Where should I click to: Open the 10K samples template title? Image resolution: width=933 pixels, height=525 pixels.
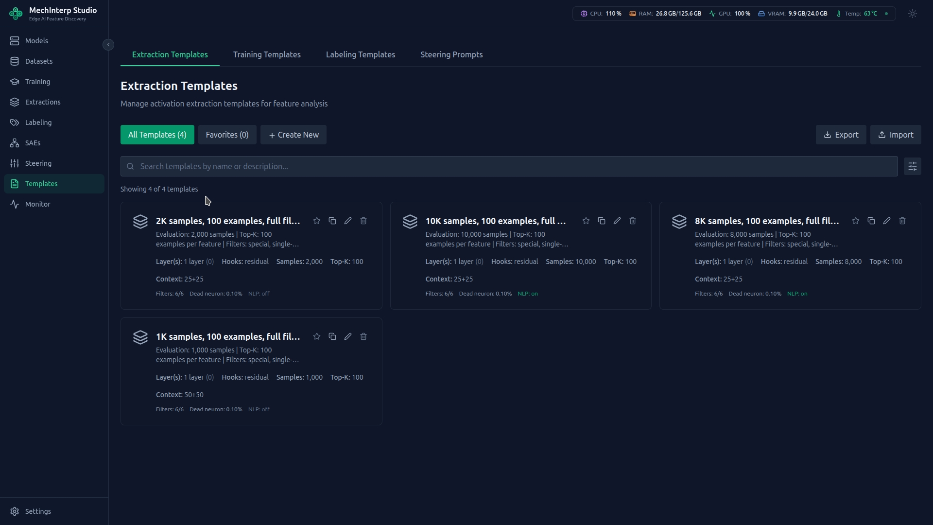click(496, 221)
